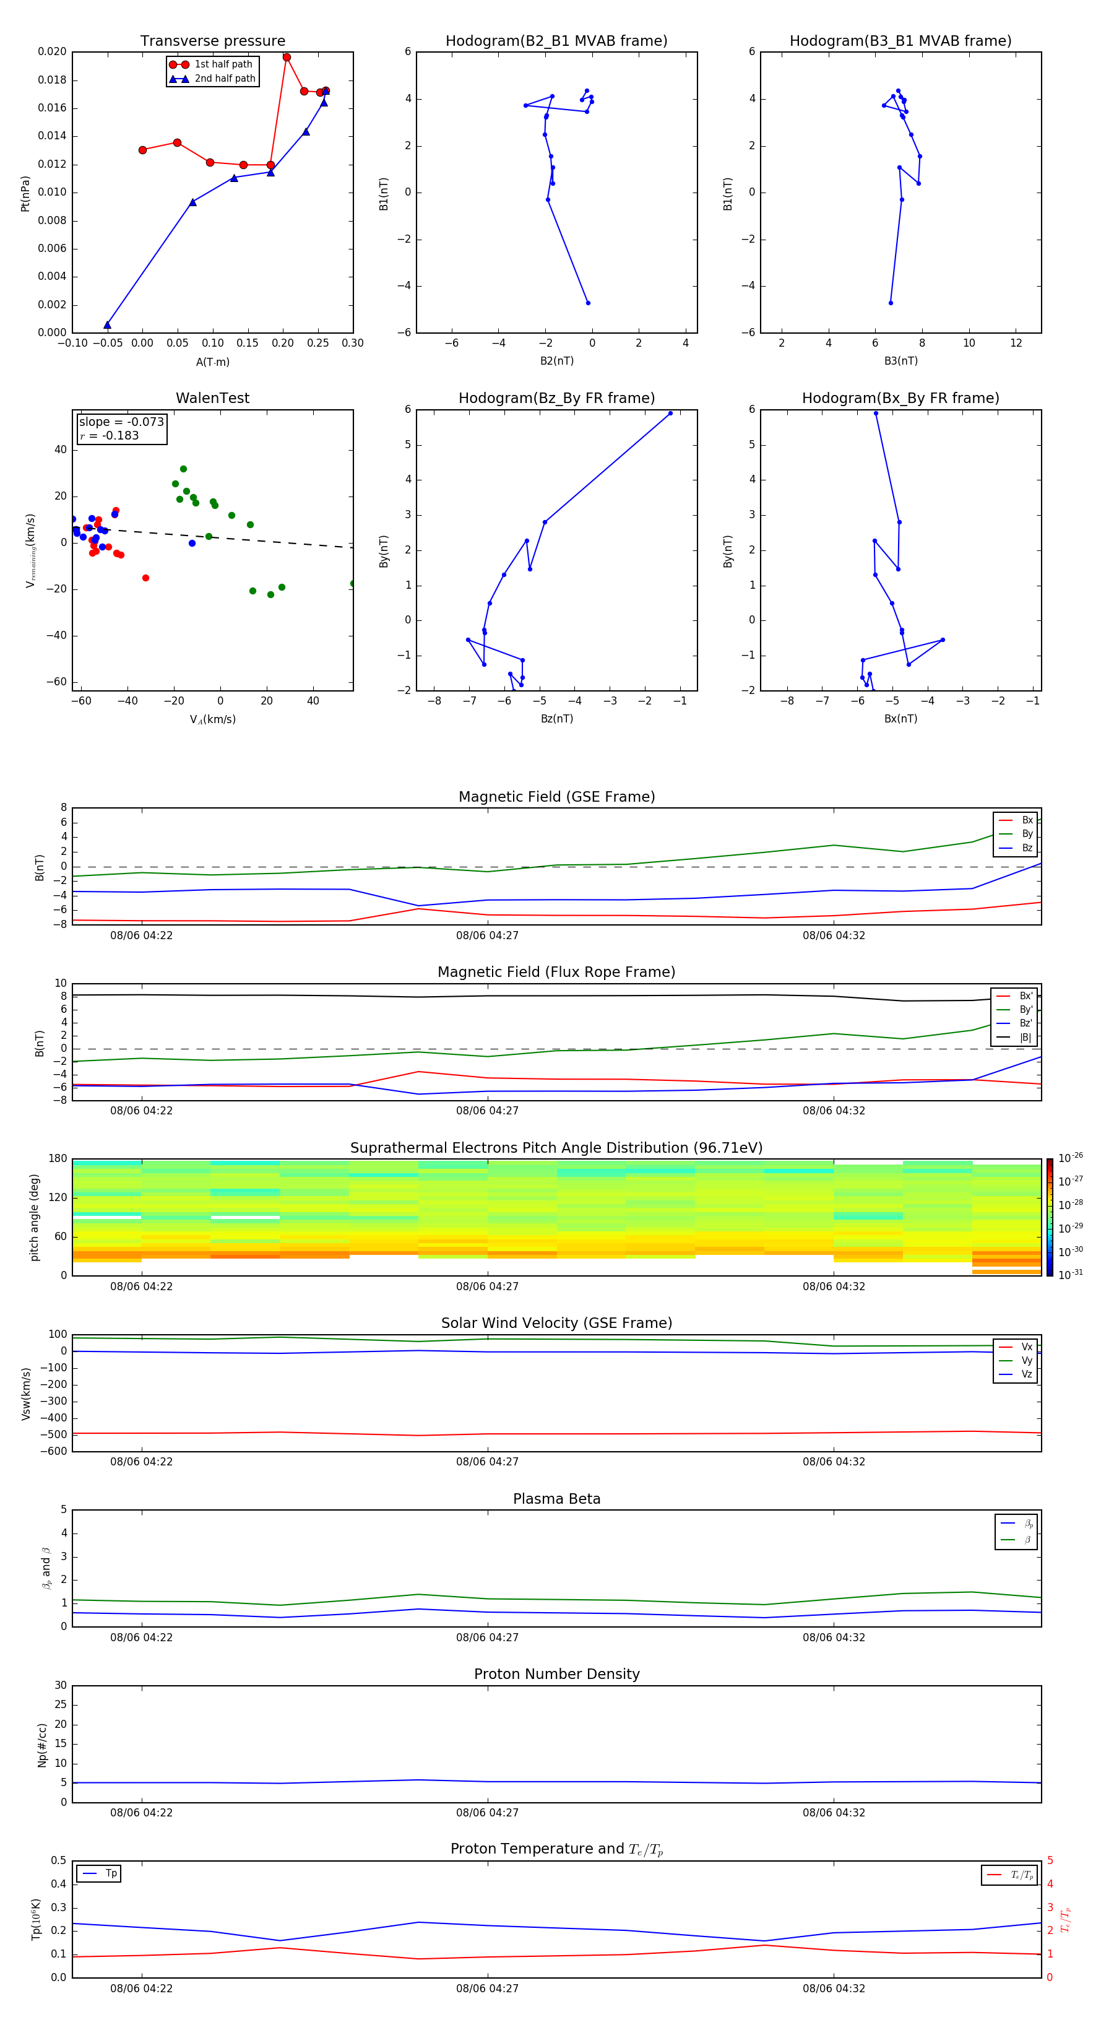Click 'By(nT)' y-label of Bz_By hodogram
The width and height of the screenshot is (1114, 2043).
coord(384,550)
